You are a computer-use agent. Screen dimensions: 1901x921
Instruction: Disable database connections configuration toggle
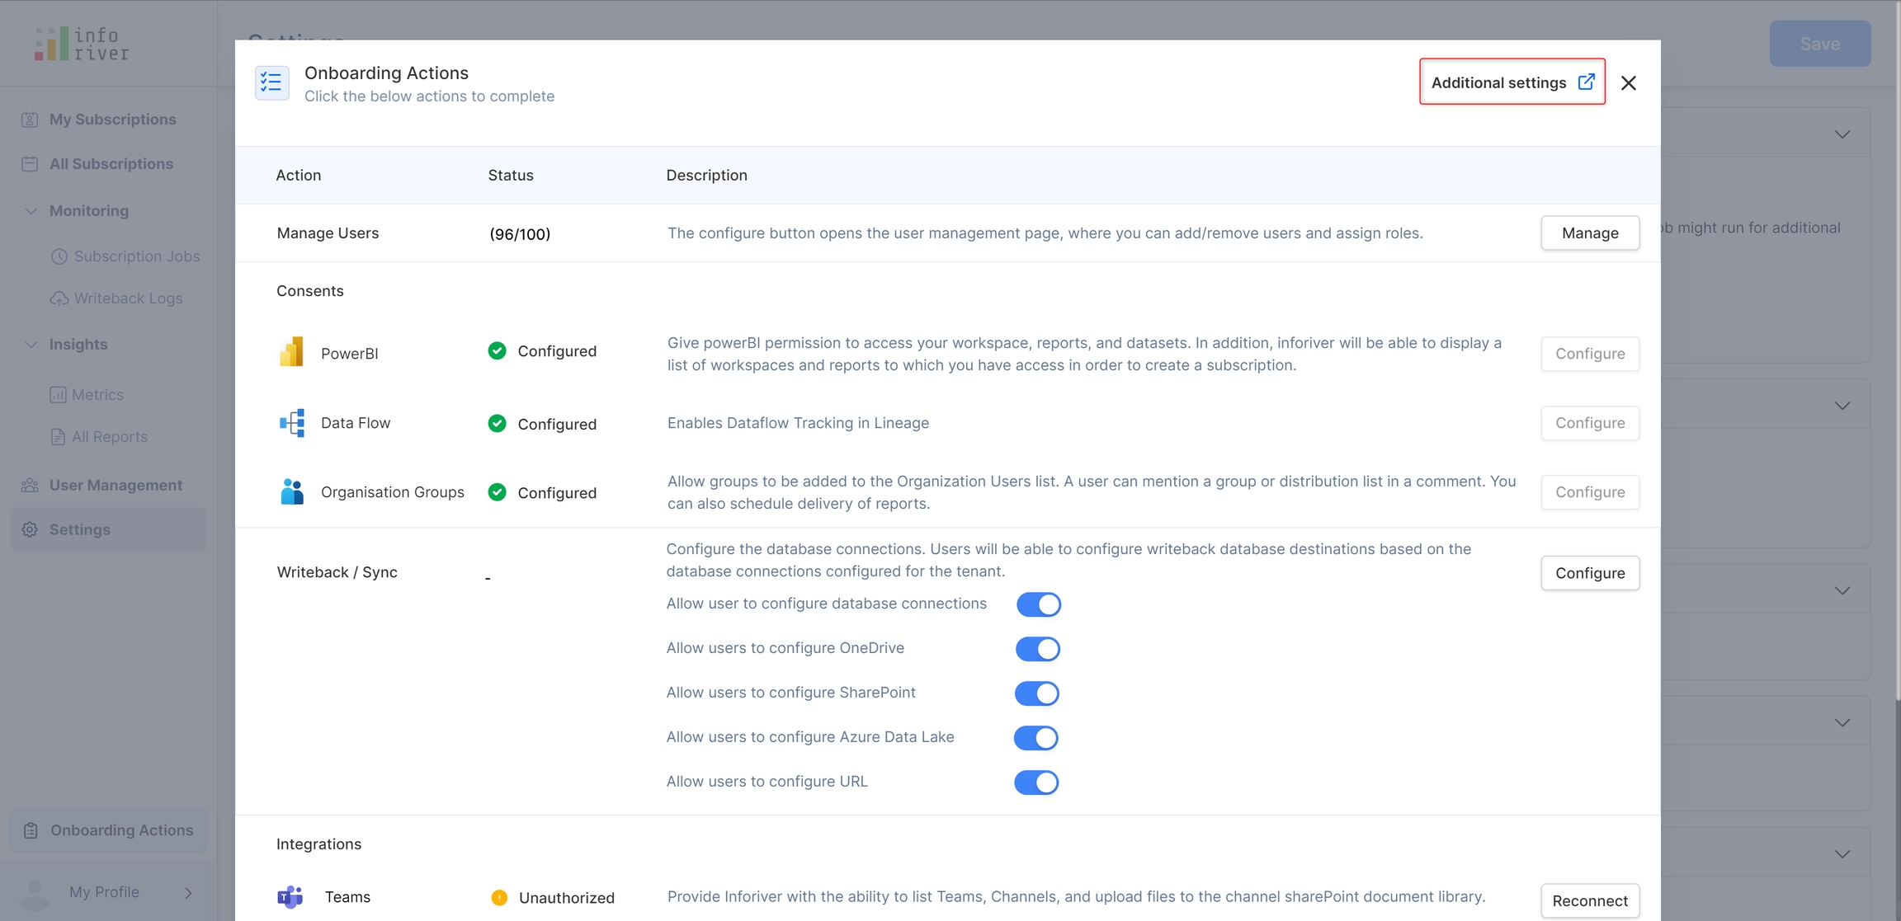(1038, 604)
